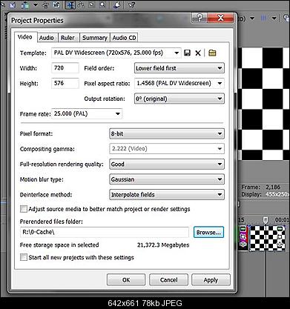This screenshot has width=290, height=309.
Task: Open Event Pan/Crop on purple event
Action: [243, 236]
